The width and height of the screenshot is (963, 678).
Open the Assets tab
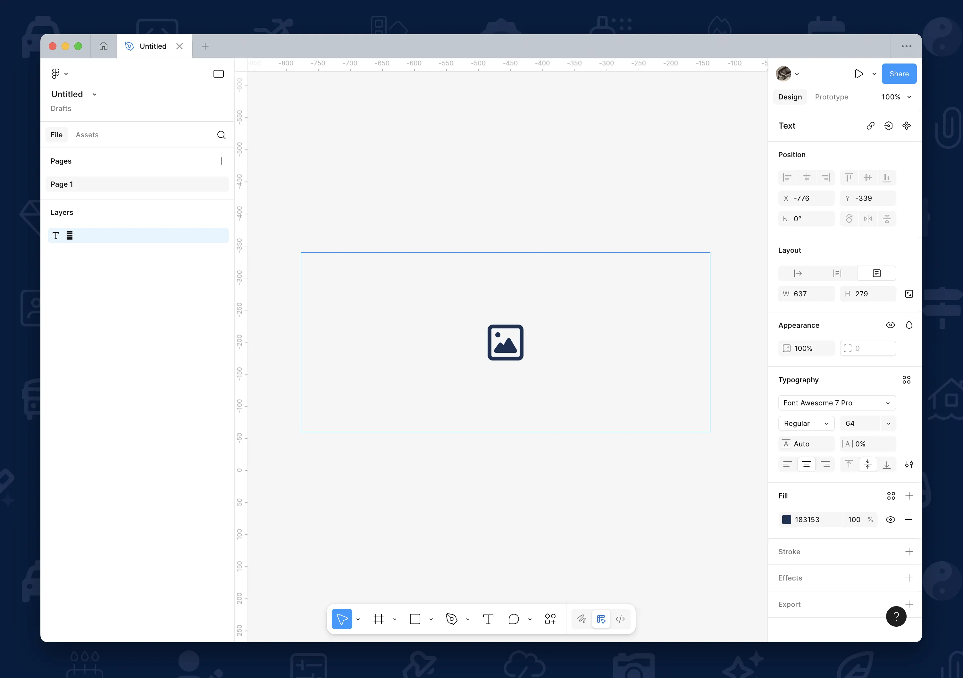tap(87, 135)
